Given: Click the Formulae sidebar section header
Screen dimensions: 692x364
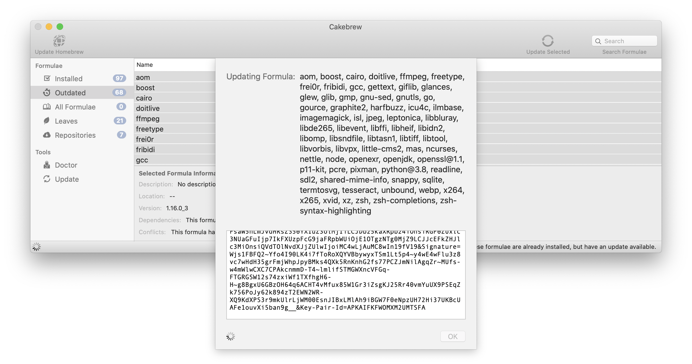Looking at the screenshot, I should [49, 66].
